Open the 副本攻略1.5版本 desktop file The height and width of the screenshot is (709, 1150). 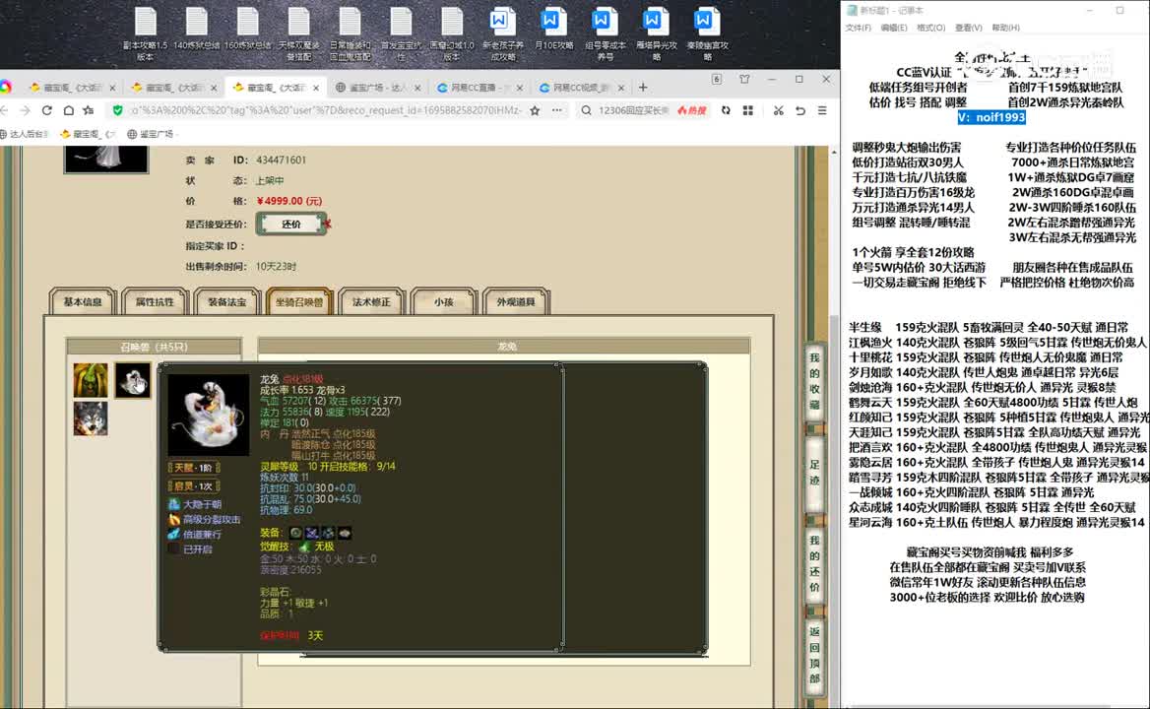coord(145,33)
